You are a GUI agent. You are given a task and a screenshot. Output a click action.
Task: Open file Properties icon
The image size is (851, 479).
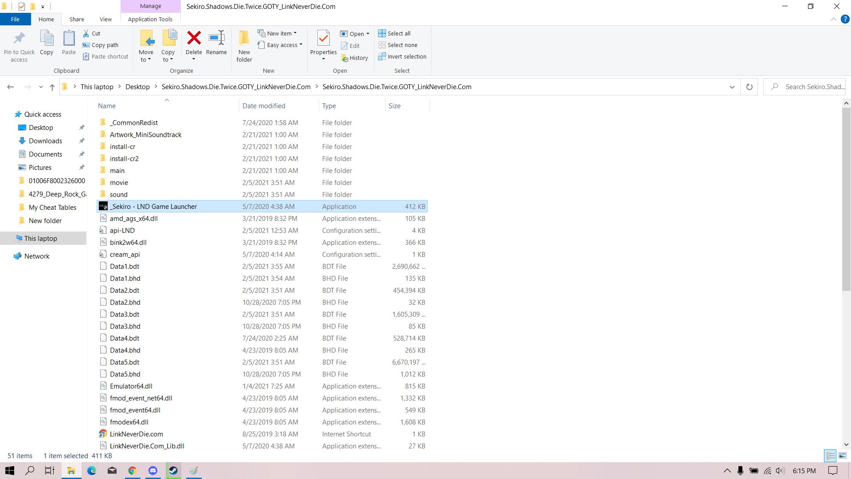tap(324, 39)
